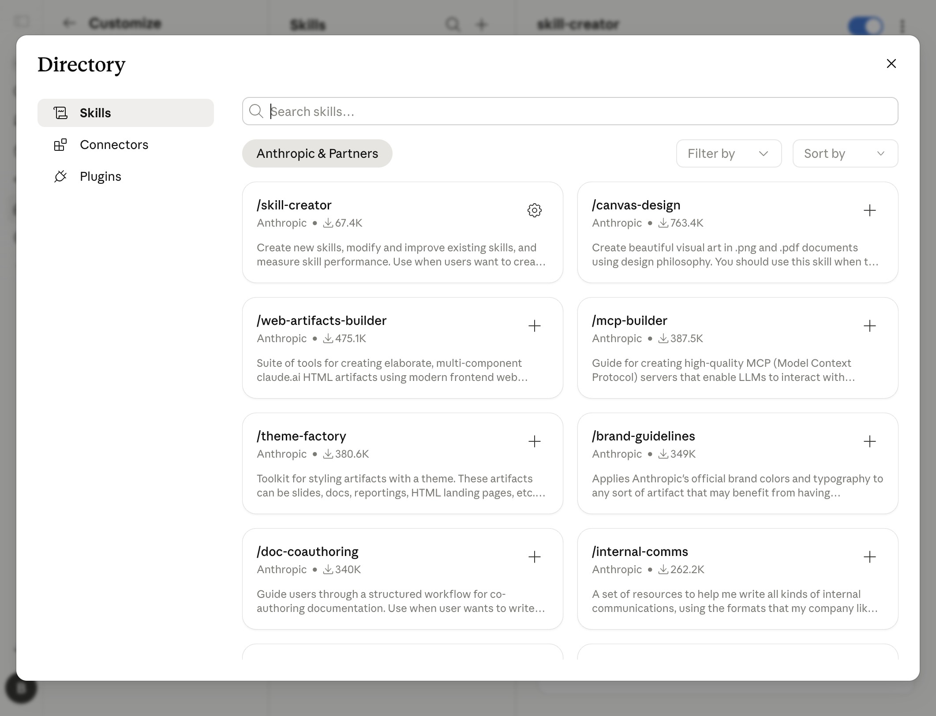The image size is (936, 716).
Task: Click the 262.2K download count
Action: 687,569
